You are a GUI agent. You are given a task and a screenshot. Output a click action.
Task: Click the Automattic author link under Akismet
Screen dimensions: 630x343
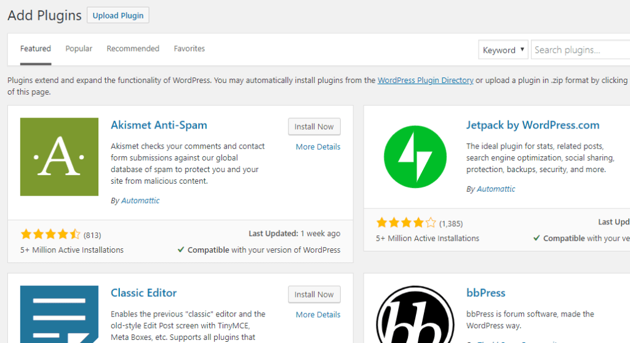[x=140, y=200]
